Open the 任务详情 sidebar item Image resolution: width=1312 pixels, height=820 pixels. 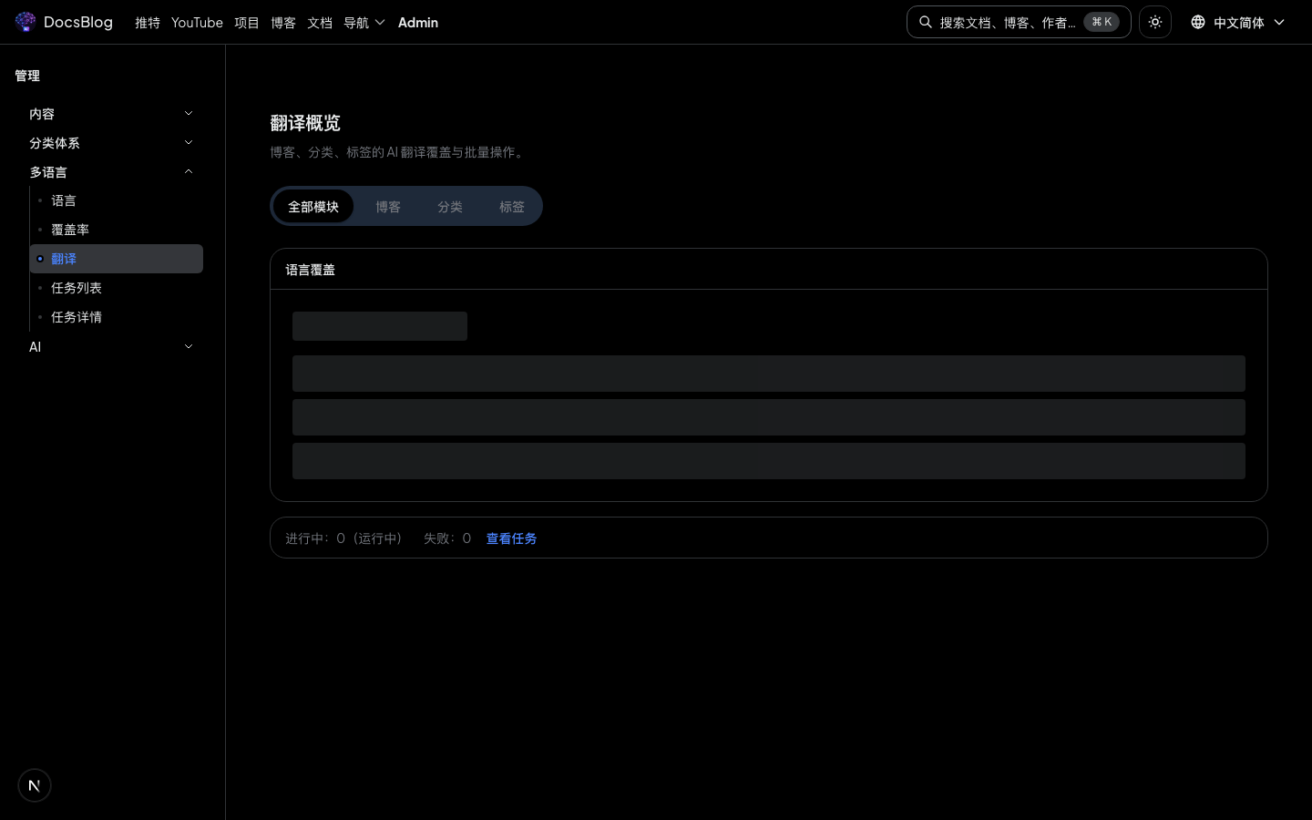tap(117, 317)
